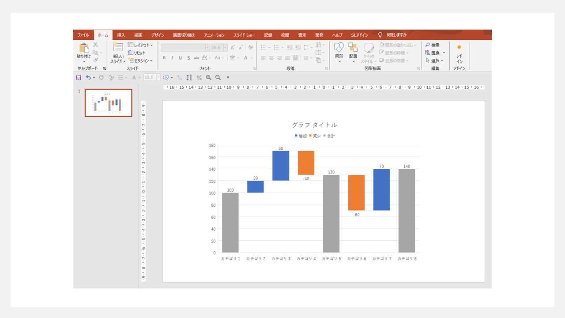565x318 pixels.
Task: Toggle underline U formatting
Action: (180, 58)
